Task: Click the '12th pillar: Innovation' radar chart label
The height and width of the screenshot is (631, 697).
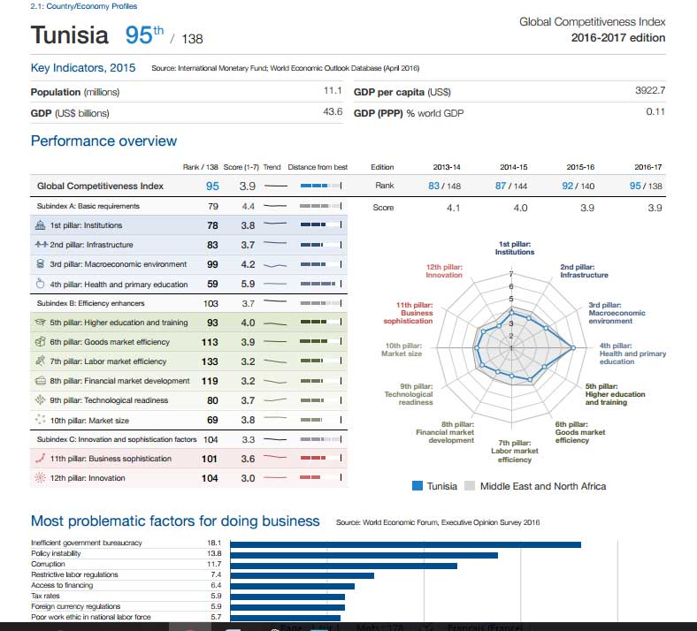Action: point(444,271)
